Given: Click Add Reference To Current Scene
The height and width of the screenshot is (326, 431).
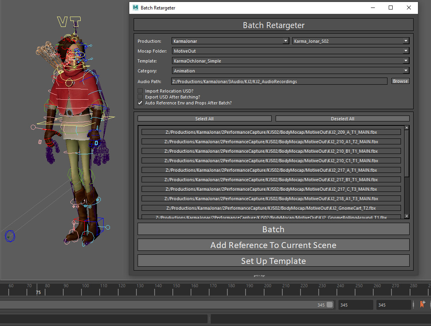Looking at the screenshot, I should (x=273, y=244).
